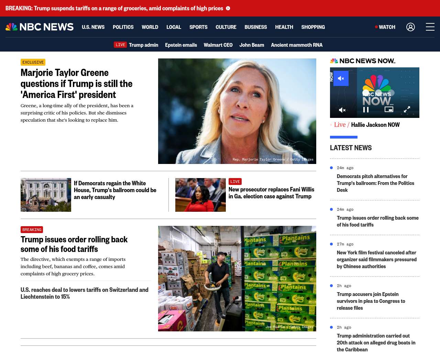Open Latest News item about Democrats' ballroom alternatives
This screenshot has width=440, height=352.
[x=375, y=183]
